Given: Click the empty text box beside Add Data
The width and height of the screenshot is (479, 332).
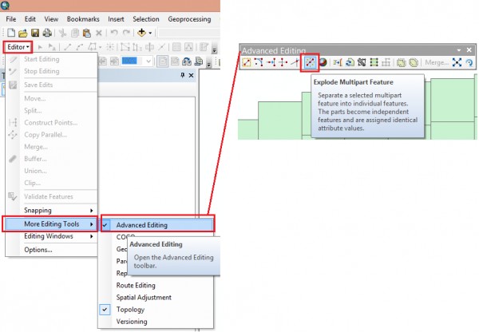Looking at the screenshot, I should (188, 33).
